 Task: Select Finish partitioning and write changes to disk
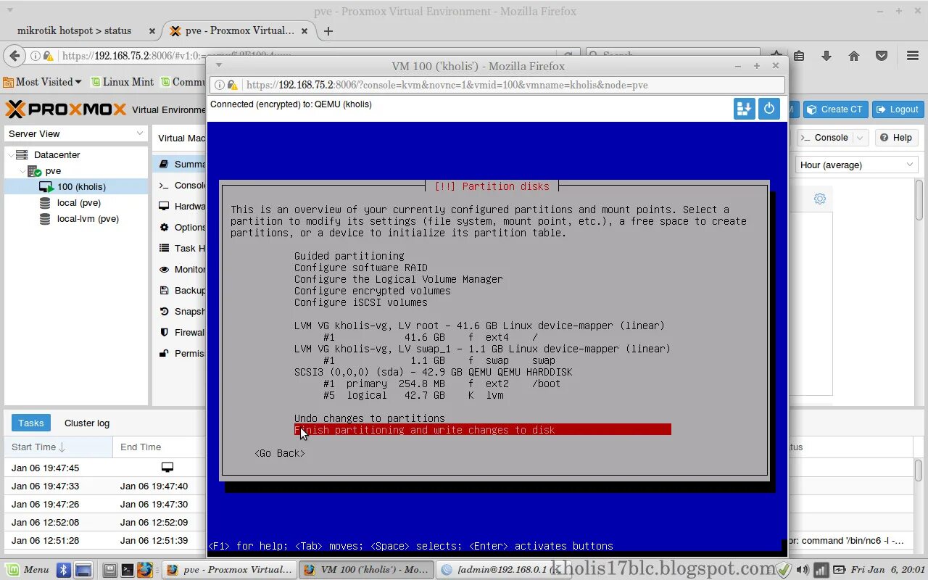(483, 430)
